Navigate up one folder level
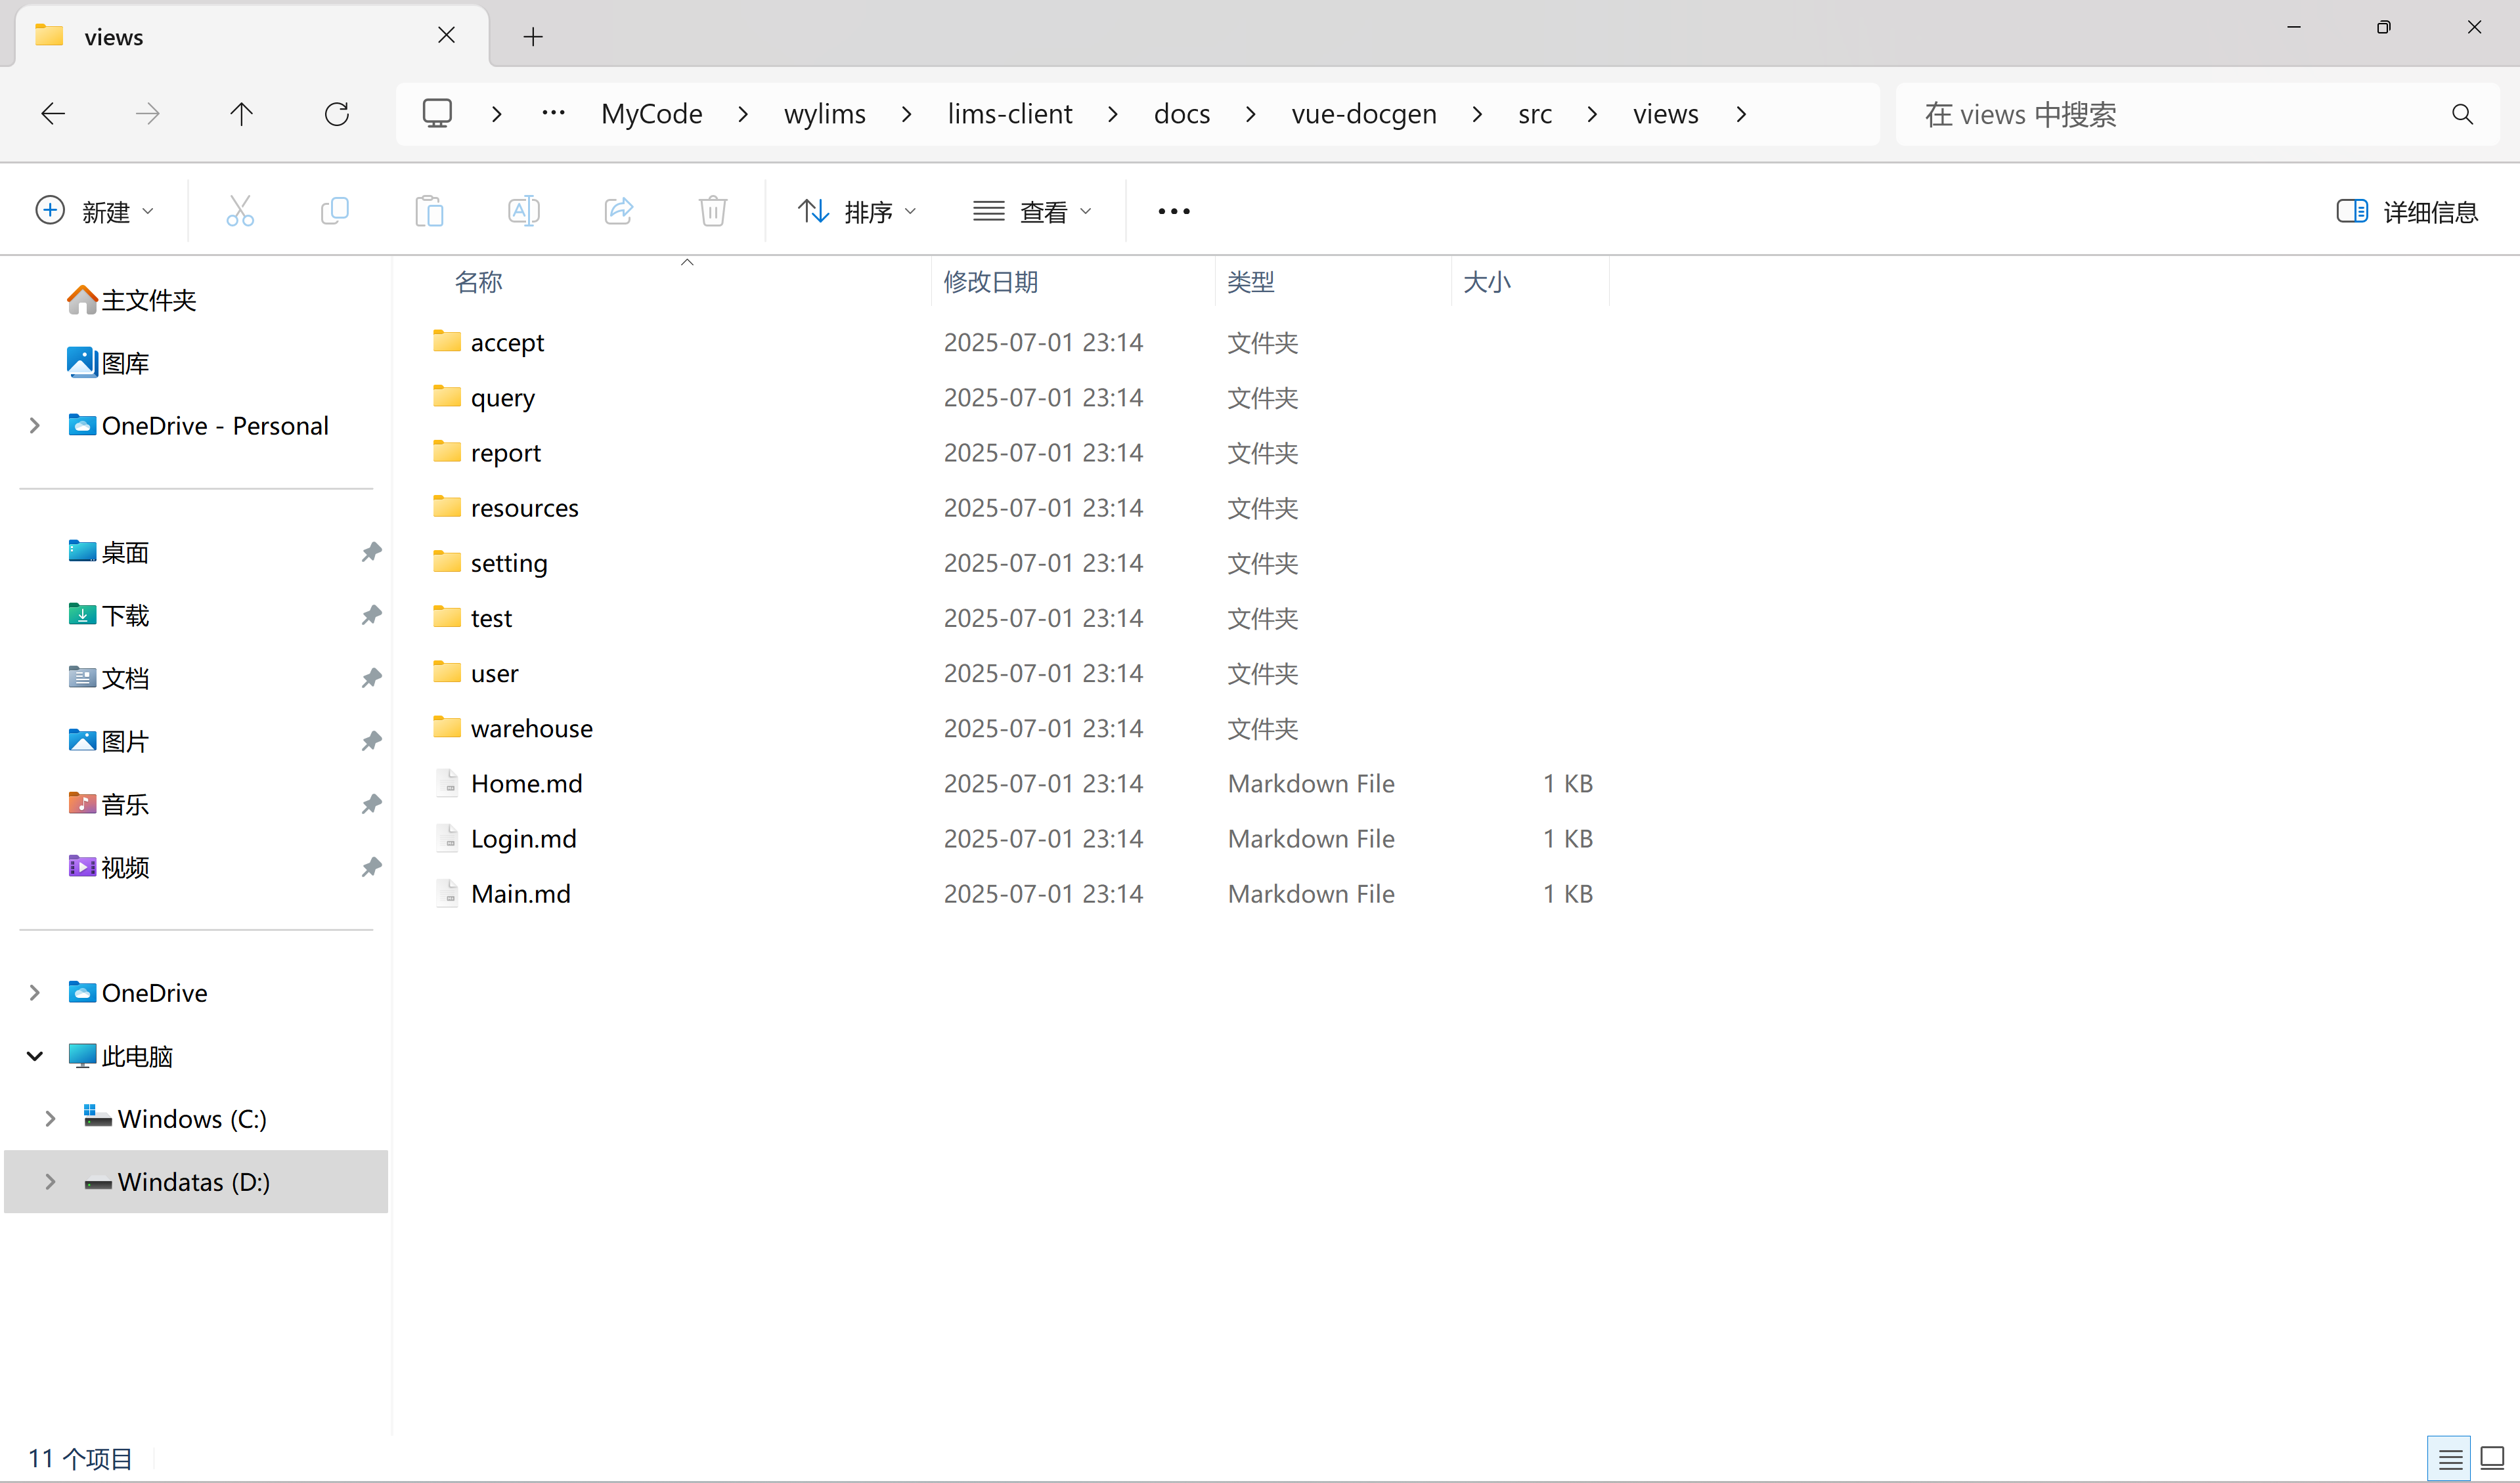Image resolution: width=2520 pixels, height=1483 pixels. pos(241,113)
